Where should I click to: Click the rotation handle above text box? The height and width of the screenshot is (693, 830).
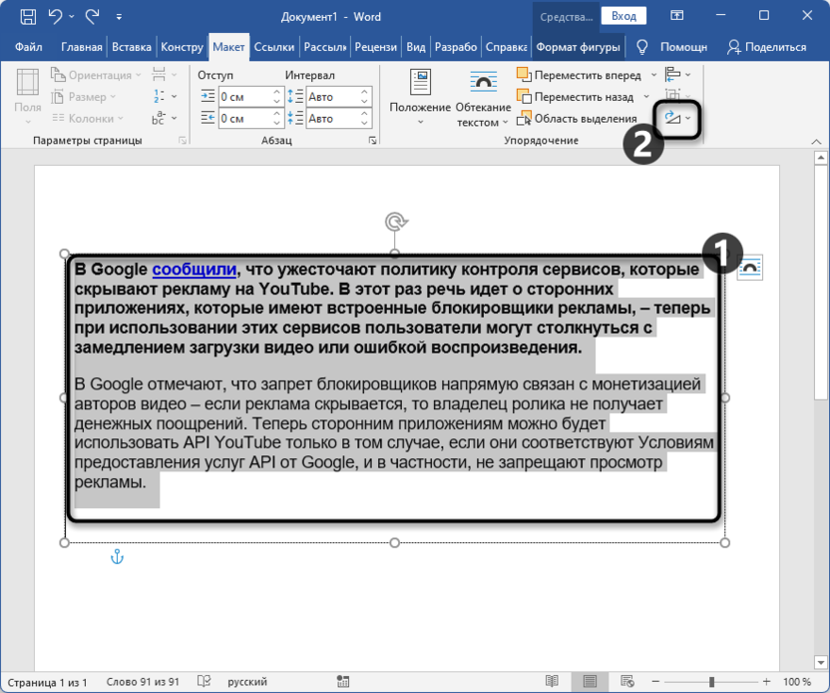(395, 222)
